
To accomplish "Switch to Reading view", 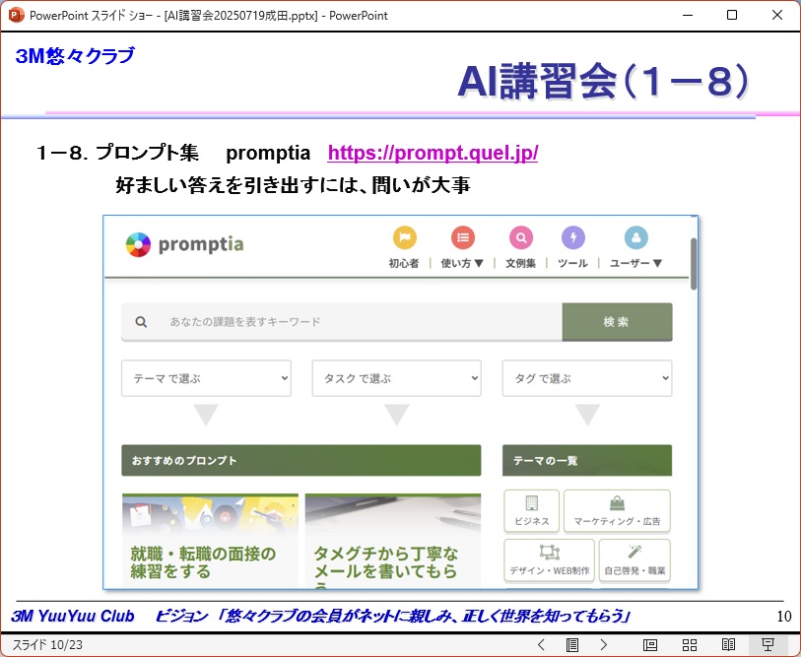I will tap(729, 644).
